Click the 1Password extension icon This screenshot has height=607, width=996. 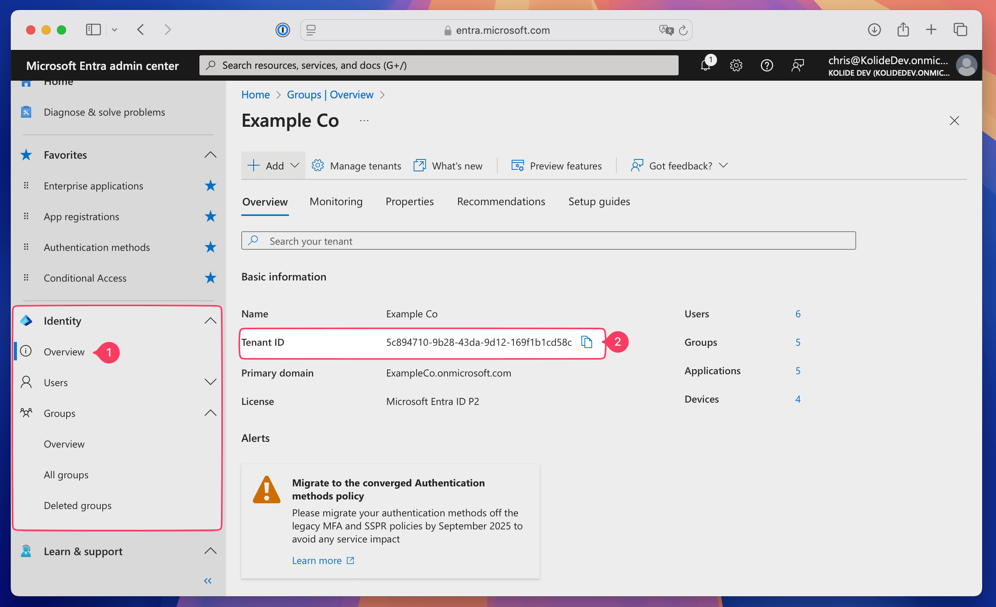click(282, 30)
